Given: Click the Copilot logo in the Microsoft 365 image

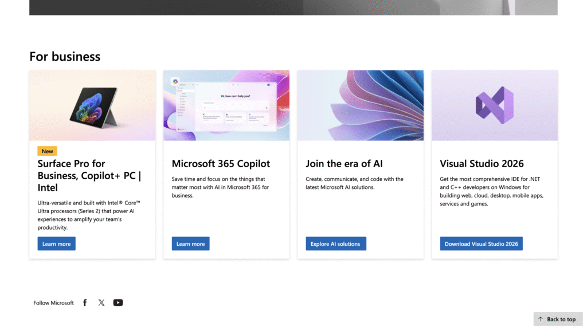Looking at the screenshot, I should tap(175, 81).
